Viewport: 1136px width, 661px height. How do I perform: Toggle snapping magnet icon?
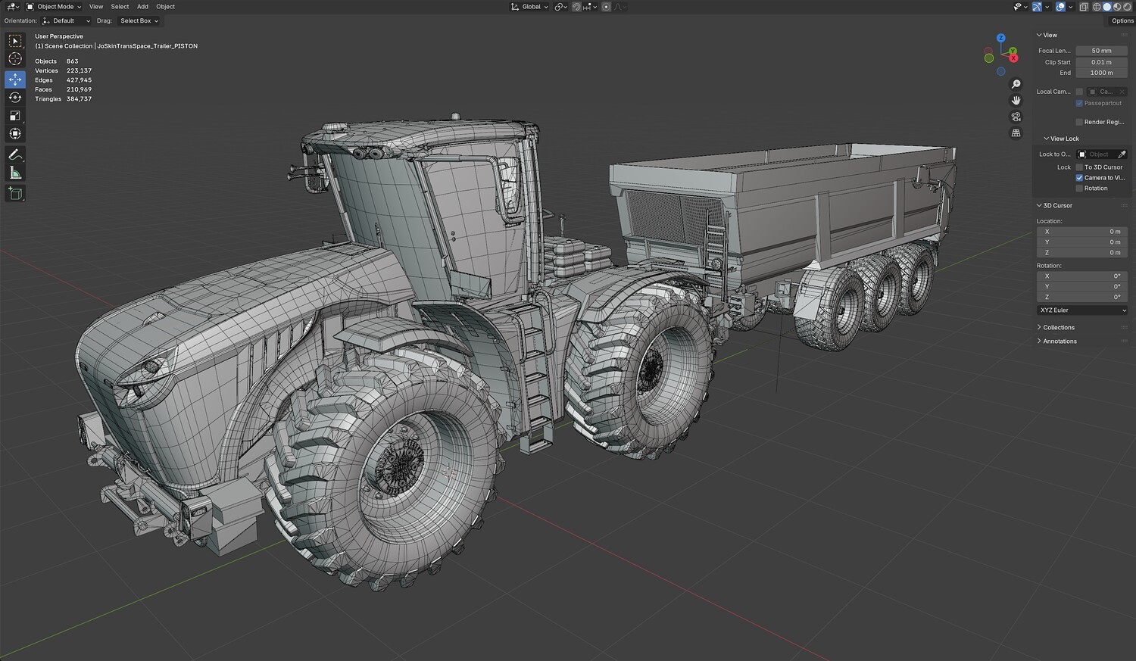576,7
